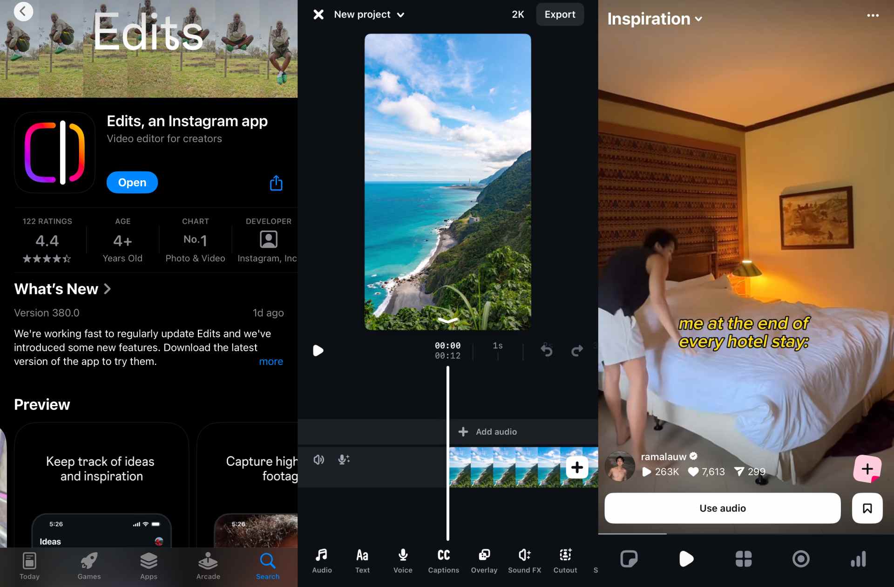Viewport: 894px width, 587px height.
Task: Toggle the voice enhance microphone icon
Action: point(344,460)
